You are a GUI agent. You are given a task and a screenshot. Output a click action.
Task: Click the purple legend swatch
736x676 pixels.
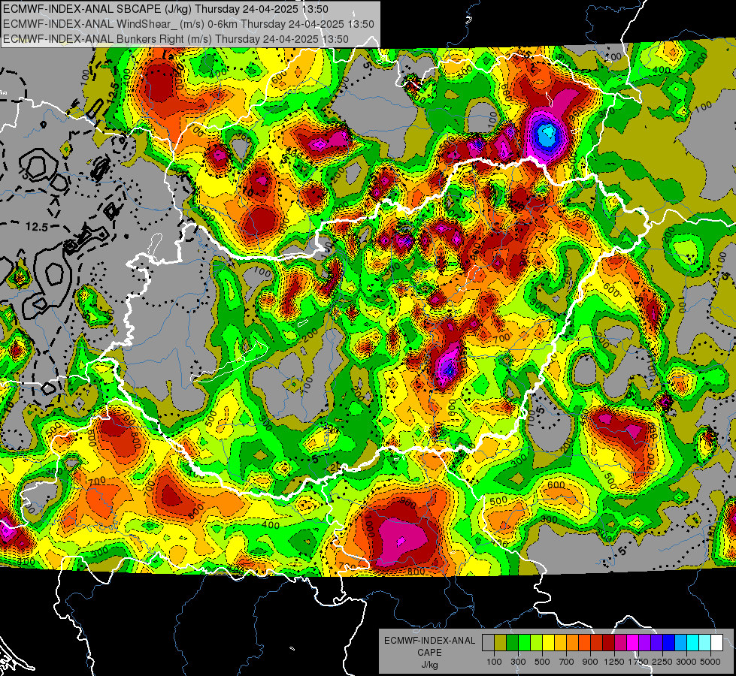[x=645, y=643]
